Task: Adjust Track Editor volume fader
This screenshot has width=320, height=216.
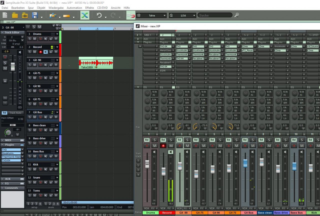Action: click(x=13, y=67)
